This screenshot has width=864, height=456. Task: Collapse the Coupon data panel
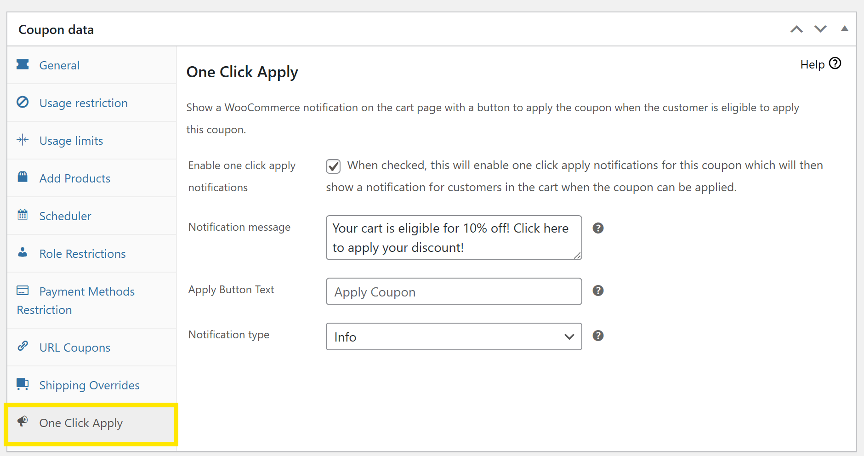click(845, 28)
